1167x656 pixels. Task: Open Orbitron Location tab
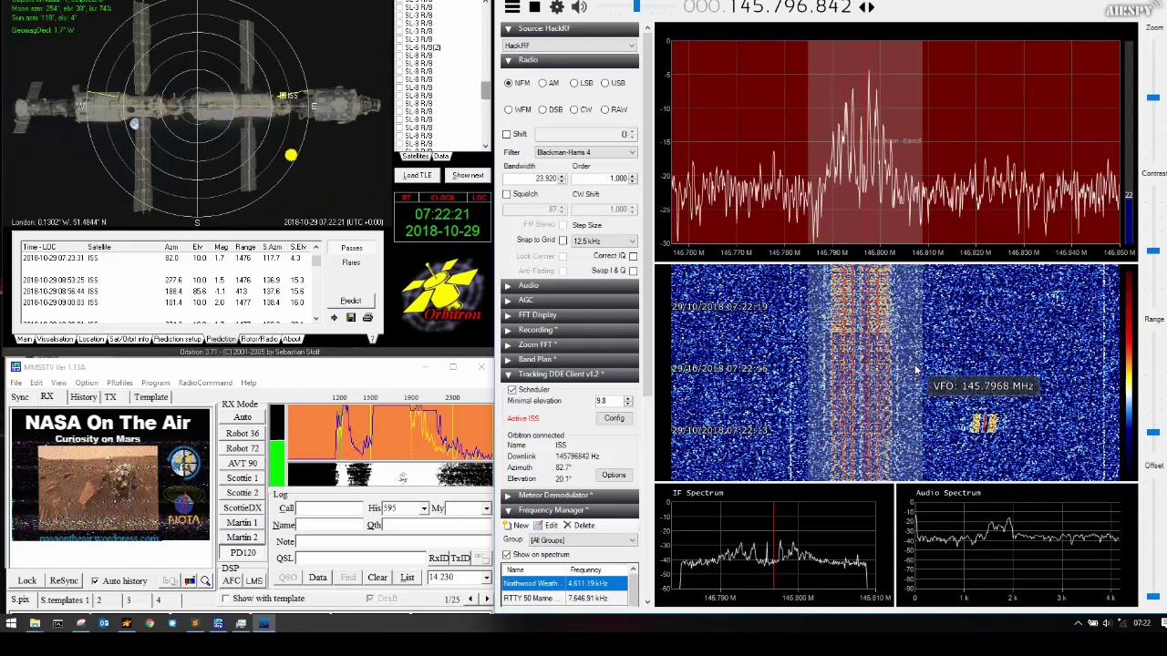pos(90,339)
